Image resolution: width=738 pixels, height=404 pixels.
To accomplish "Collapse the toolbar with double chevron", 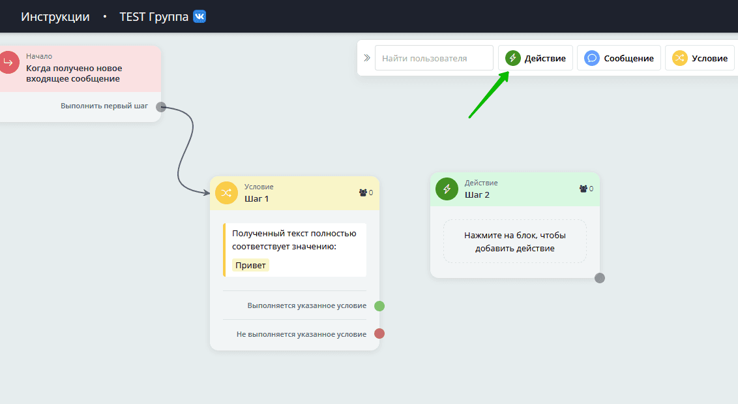I will [x=366, y=58].
